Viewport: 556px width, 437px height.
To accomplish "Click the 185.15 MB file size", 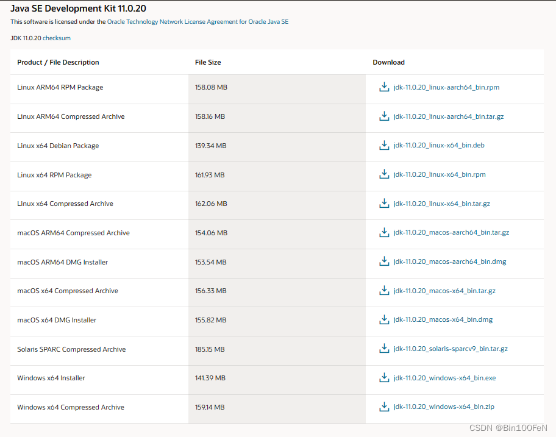I will point(210,349).
